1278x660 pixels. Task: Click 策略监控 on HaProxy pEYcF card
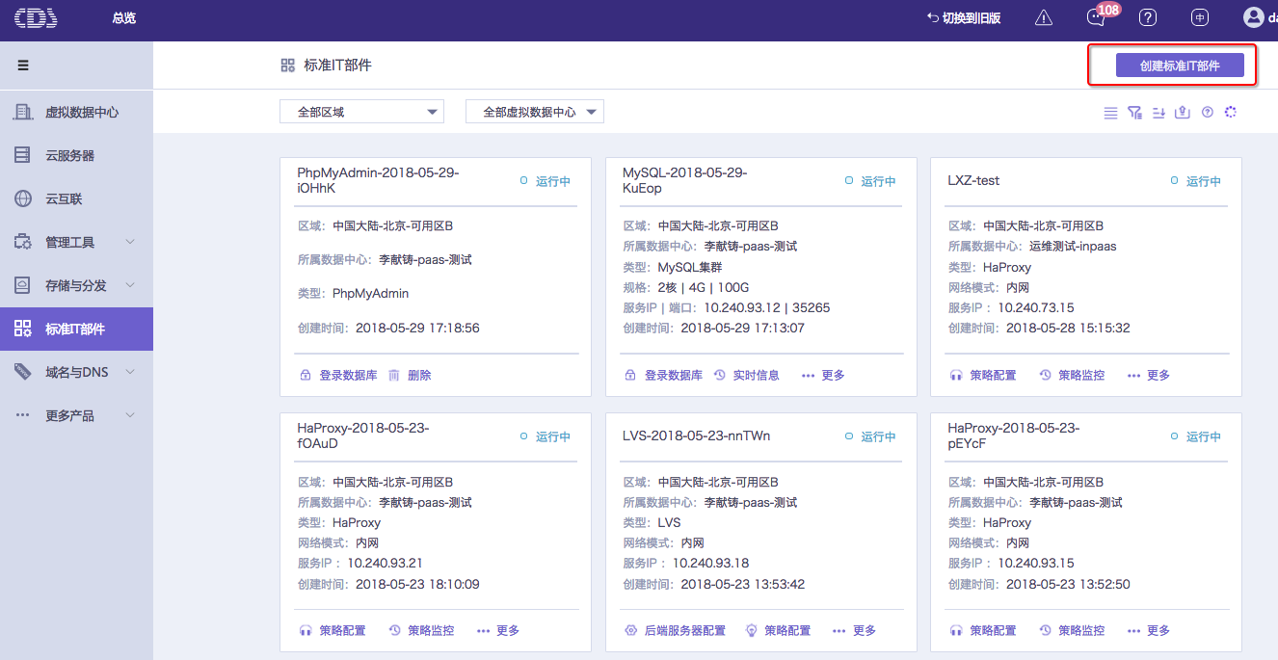(x=1072, y=630)
